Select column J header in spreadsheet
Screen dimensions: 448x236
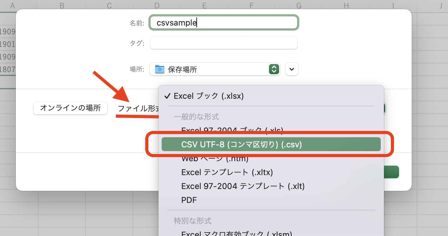tap(440, 5)
